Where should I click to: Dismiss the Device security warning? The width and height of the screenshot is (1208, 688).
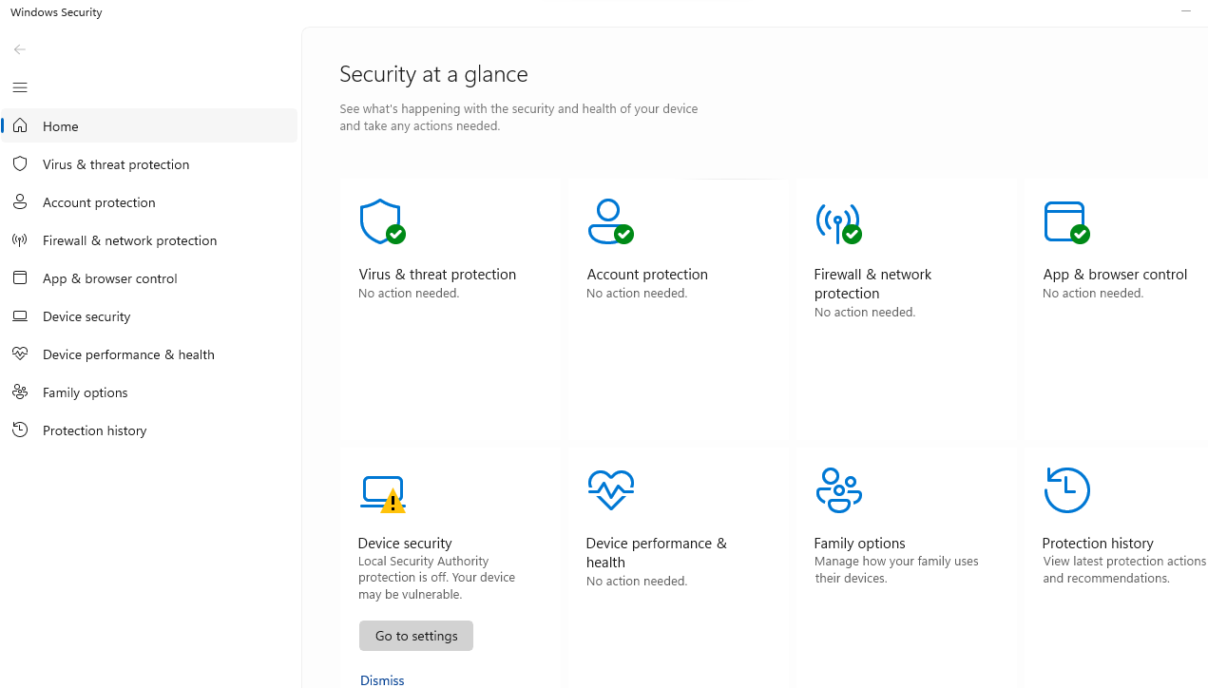pos(382,679)
